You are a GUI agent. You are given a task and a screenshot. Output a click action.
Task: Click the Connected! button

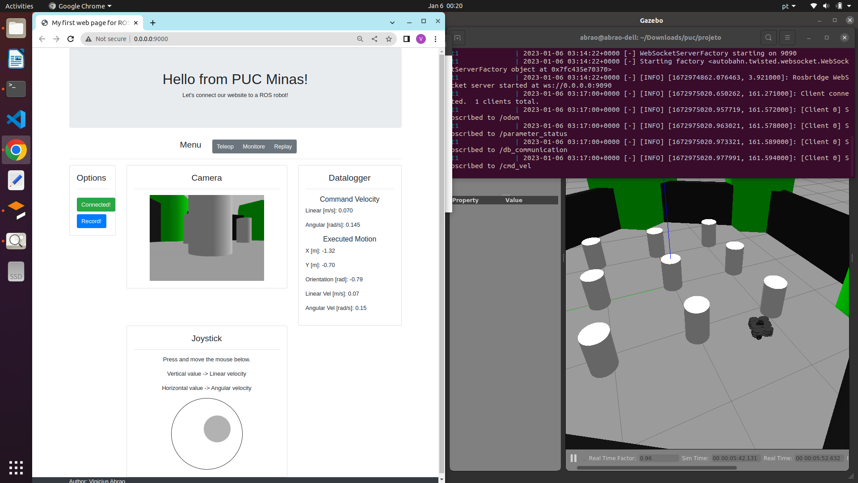[96, 205]
